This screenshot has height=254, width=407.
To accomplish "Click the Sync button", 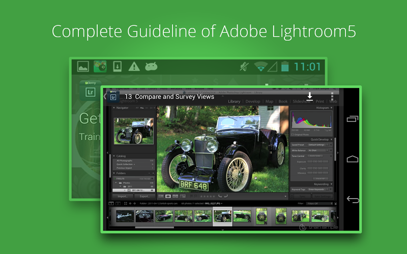I will pos(302,197).
